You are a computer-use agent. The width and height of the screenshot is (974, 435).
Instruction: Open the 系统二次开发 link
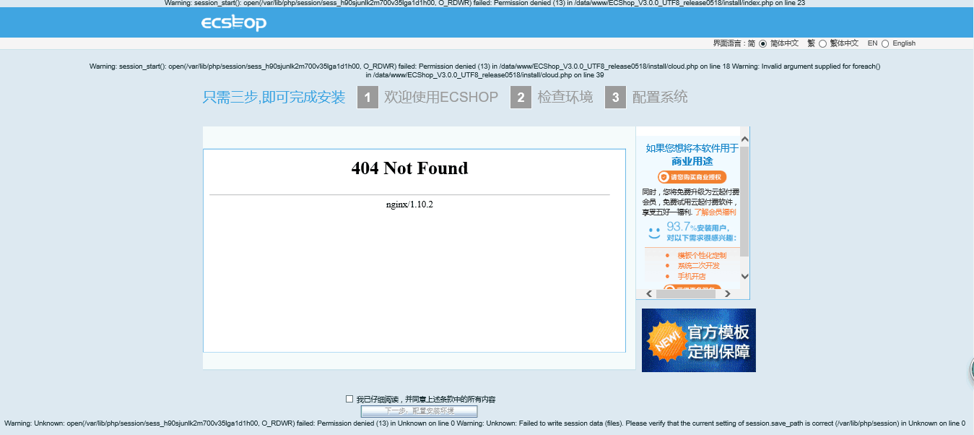(698, 265)
